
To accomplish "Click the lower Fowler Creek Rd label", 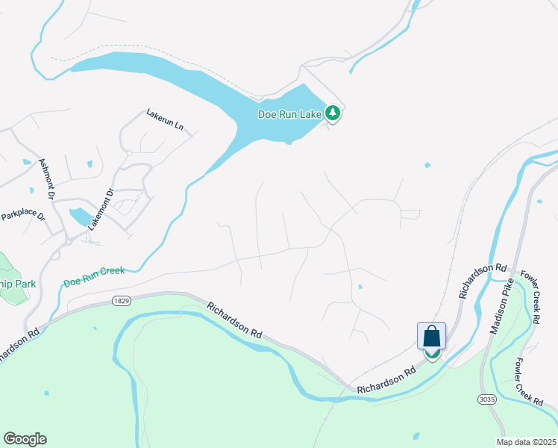I will tap(529, 382).
